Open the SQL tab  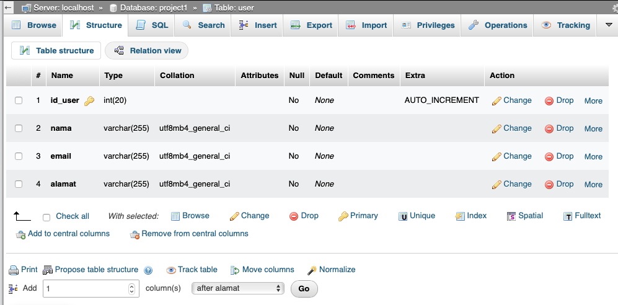[152, 25]
